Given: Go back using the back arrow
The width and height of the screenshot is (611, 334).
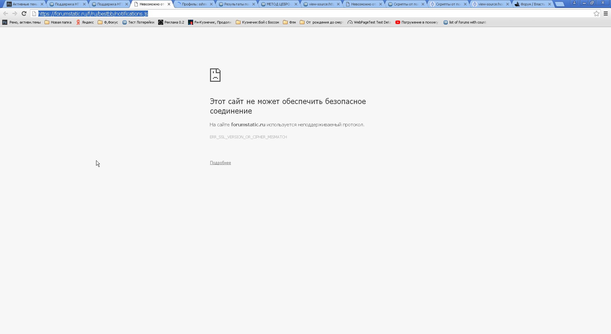Looking at the screenshot, I should 5,14.
